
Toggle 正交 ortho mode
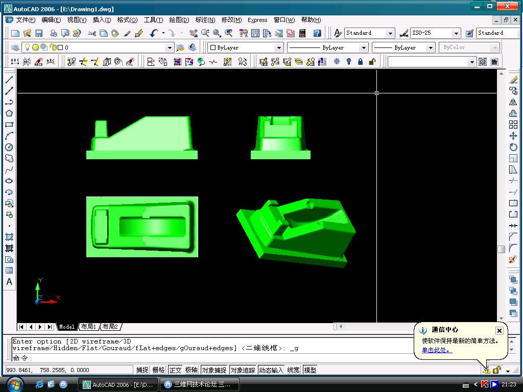[x=175, y=370]
